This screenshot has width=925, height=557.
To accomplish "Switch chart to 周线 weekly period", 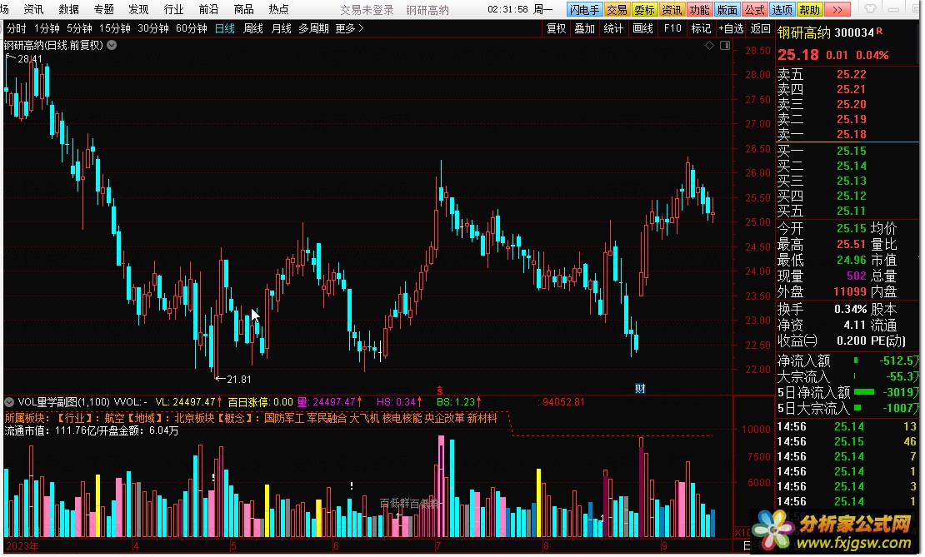I will 253,28.
